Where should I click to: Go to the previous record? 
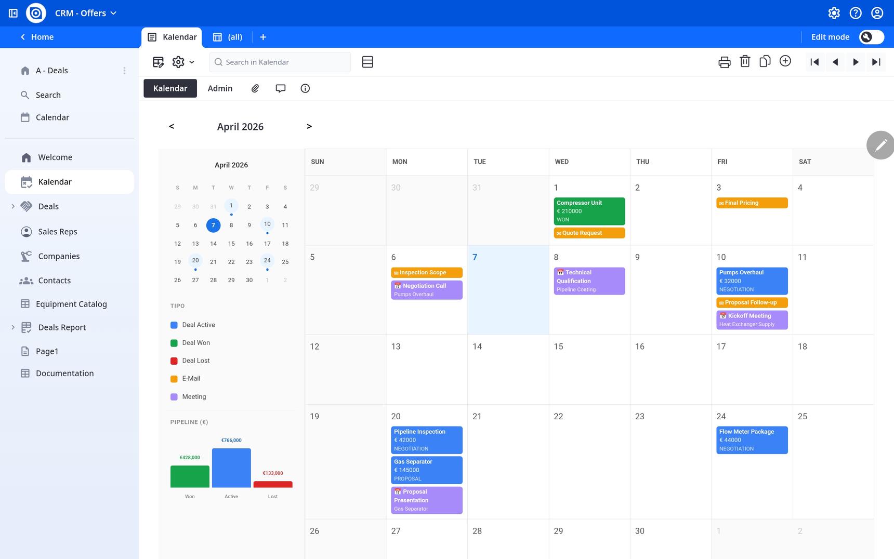click(835, 62)
